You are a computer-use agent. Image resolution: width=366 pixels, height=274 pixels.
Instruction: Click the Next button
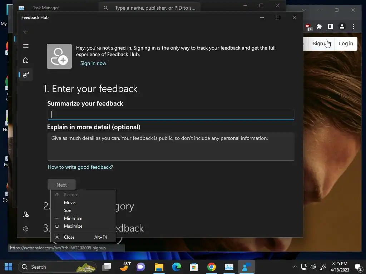click(x=61, y=185)
